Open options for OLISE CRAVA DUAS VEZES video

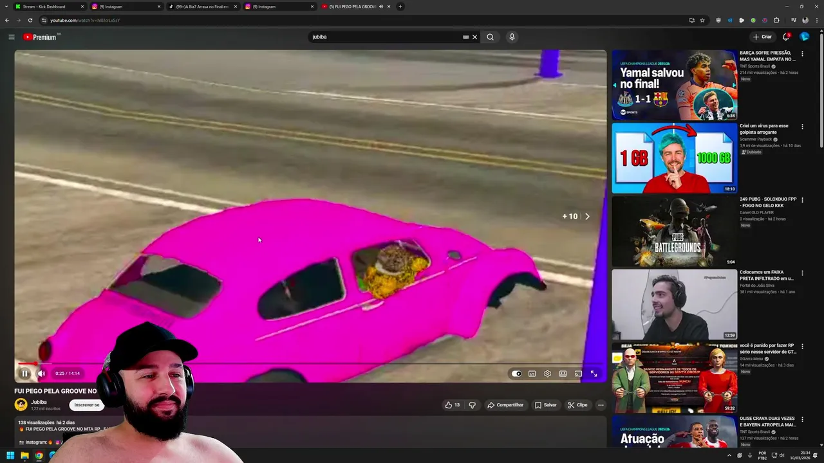pyautogui.click(x=802, y=419)
